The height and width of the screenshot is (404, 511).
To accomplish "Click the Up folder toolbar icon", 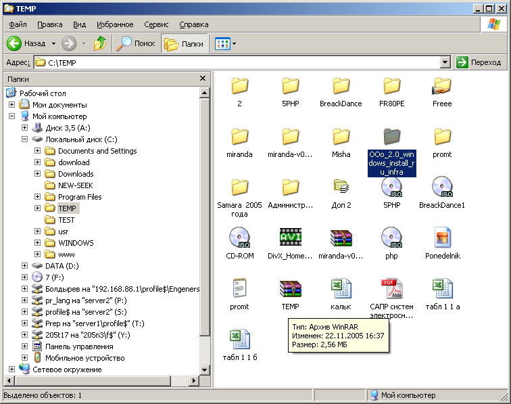I will click(100, 43).
